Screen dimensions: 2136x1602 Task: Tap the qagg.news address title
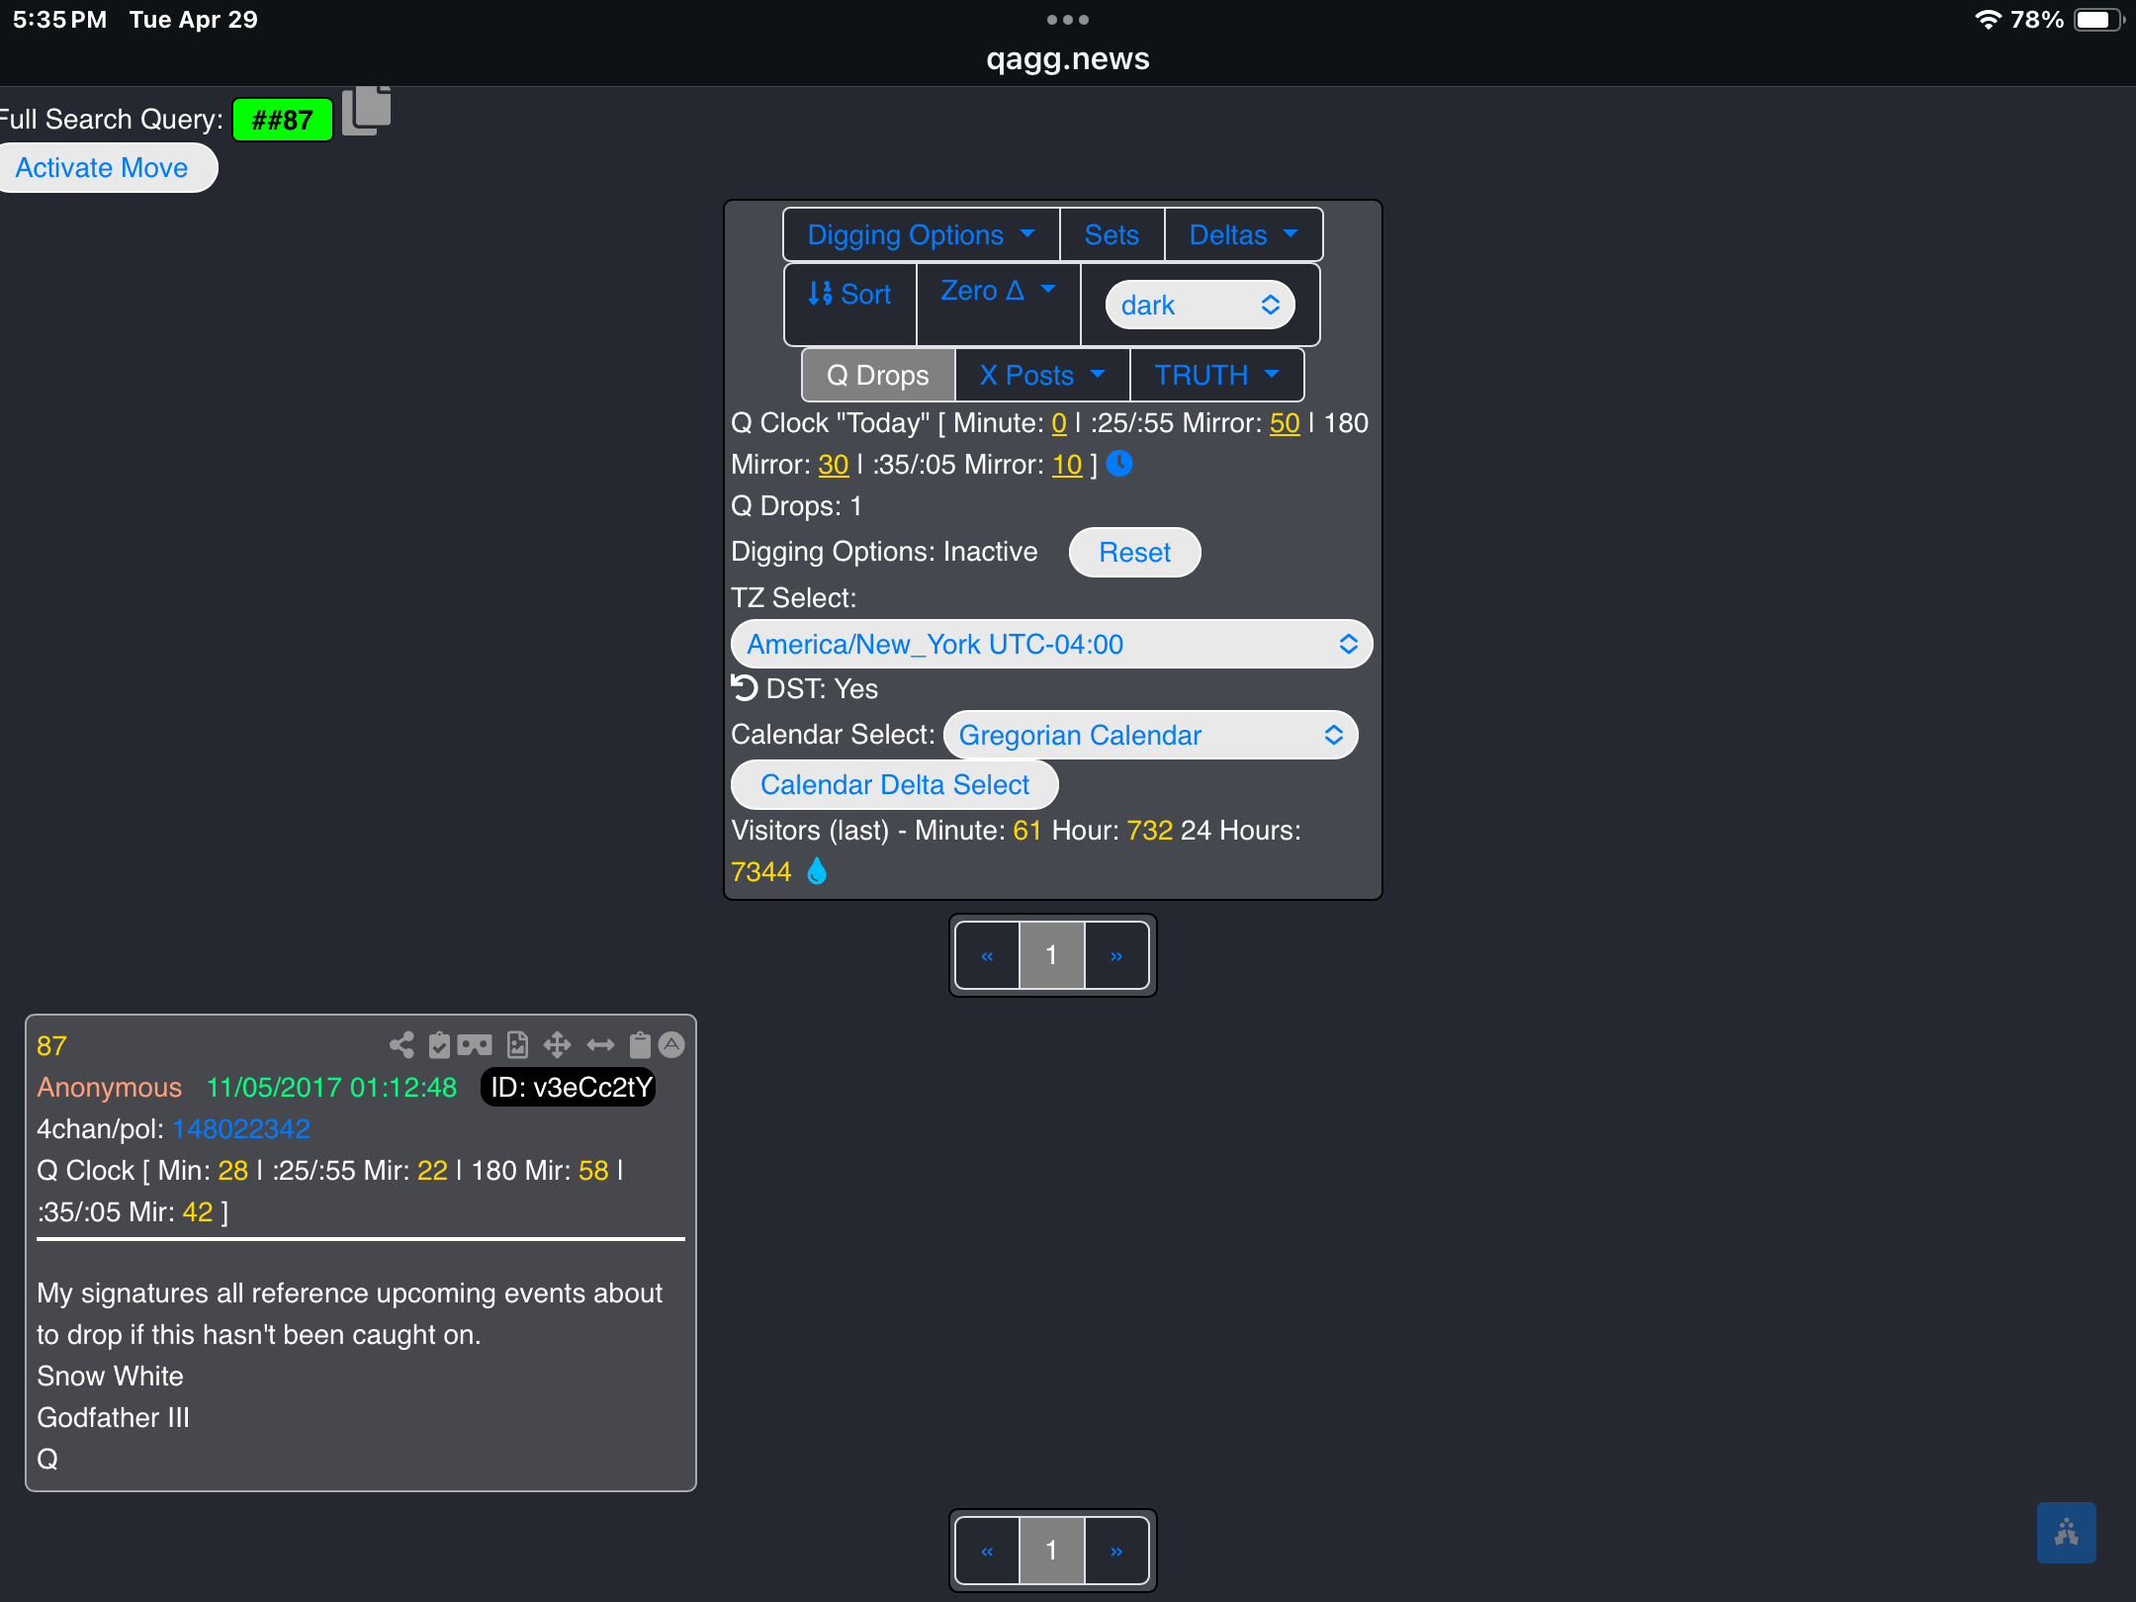(1068, 59)
